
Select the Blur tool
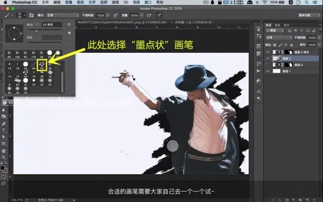[x=4, y=110]
